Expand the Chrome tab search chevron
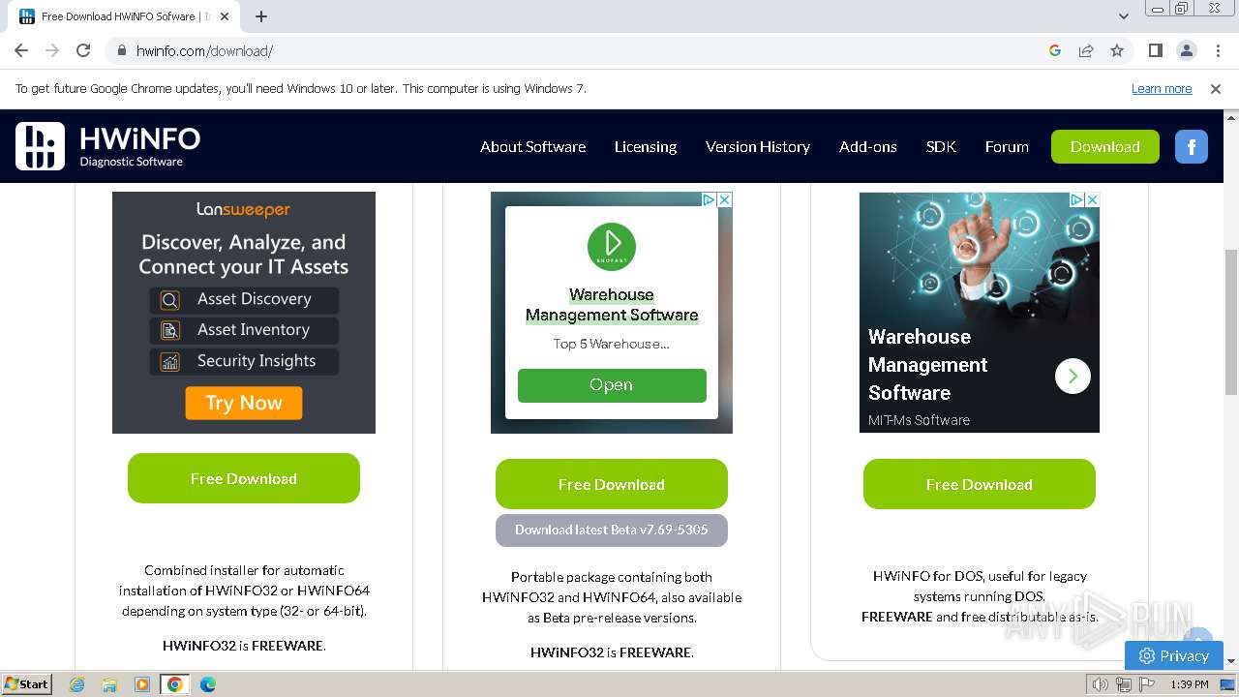This screenshot has height=697, width=1239. [1123, 16]
